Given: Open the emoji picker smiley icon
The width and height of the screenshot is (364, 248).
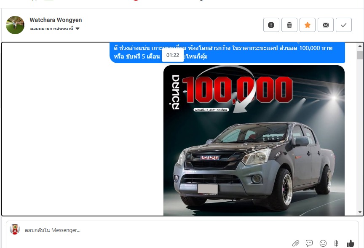Looking at the screenshot, I should click(x=323, y=243).
